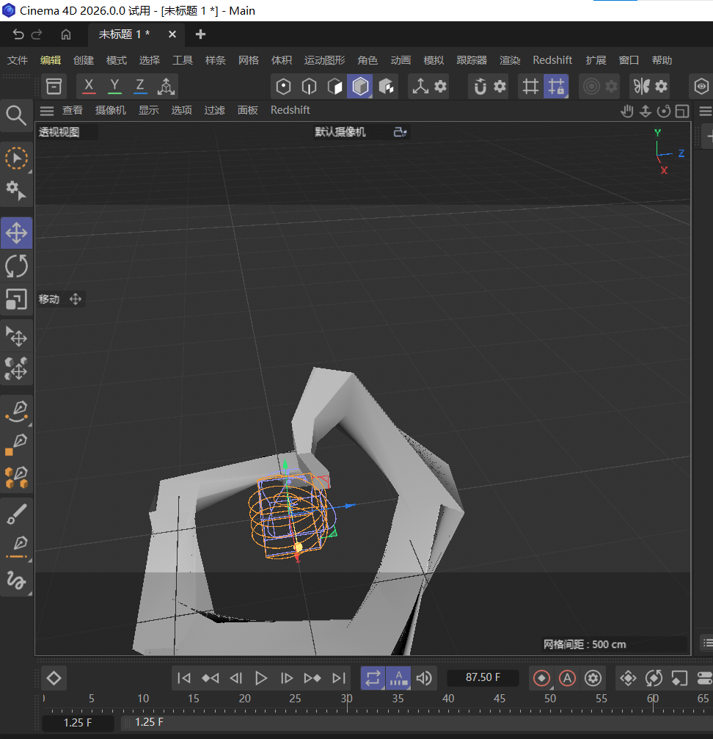Click frame 30 marker on the timeline ruler

click(x=346, y=699)
